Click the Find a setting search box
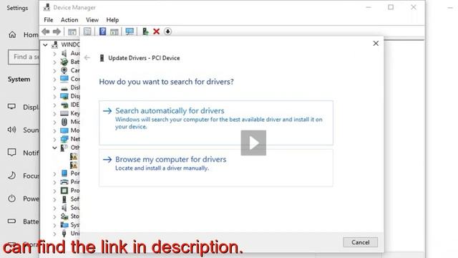The width and height of the screenshot is (458, 258). pyautogui.click(x=24, y=57)
